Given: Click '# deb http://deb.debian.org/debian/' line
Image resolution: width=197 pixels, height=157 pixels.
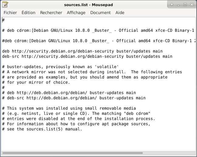Looking at the screenshot, I should (69, 93).
